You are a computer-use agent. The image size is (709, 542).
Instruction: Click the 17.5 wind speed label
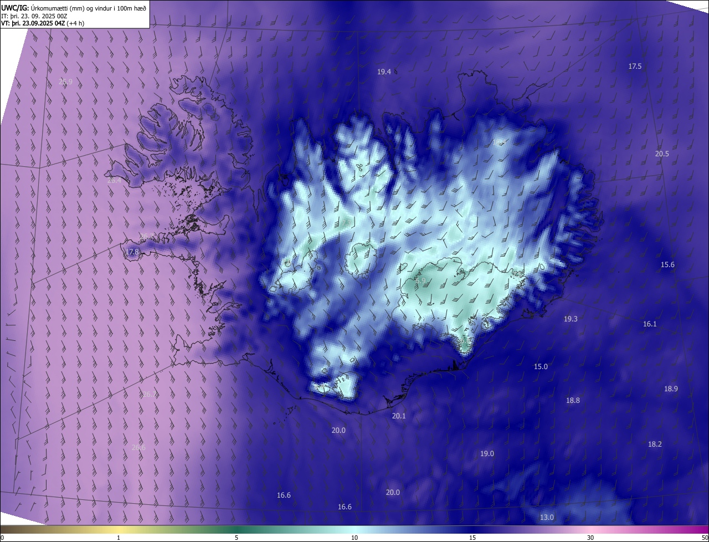pos(635,67)
